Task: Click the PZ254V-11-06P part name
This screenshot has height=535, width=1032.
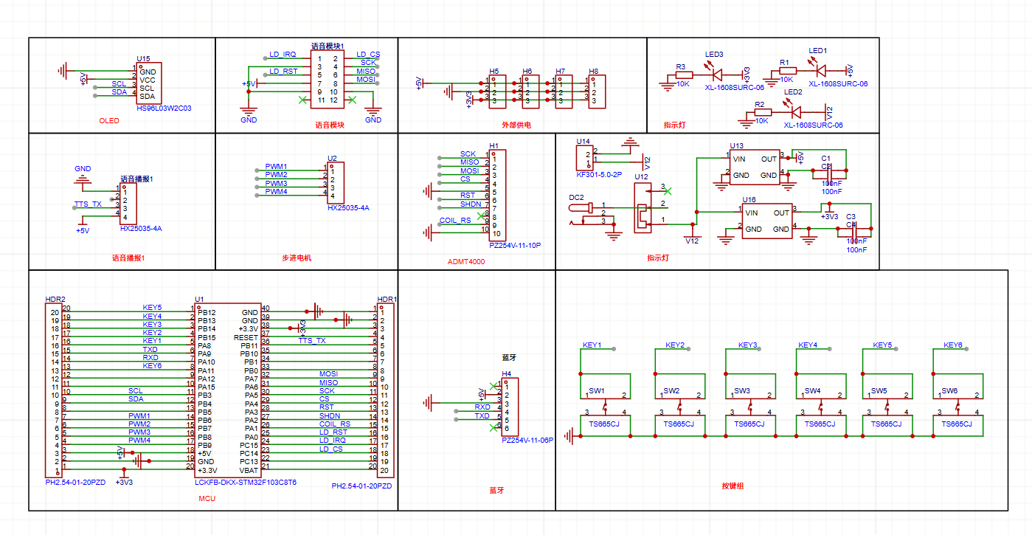Action: [527, 441]
